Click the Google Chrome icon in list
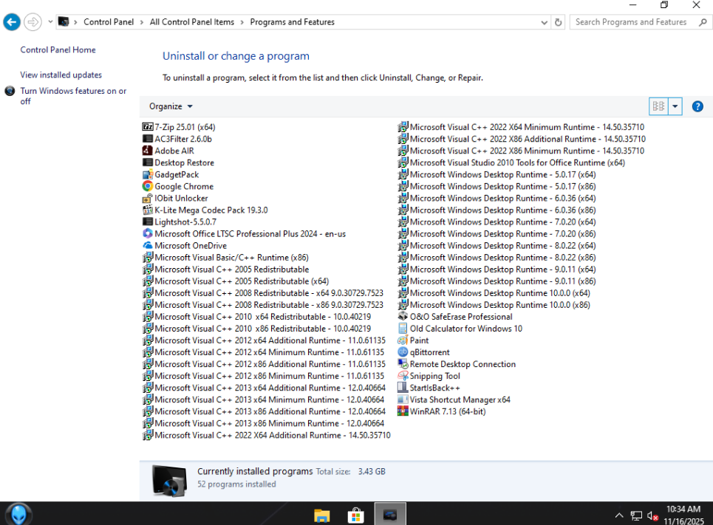This screenshot has width=713, height=525. [147, 186]
